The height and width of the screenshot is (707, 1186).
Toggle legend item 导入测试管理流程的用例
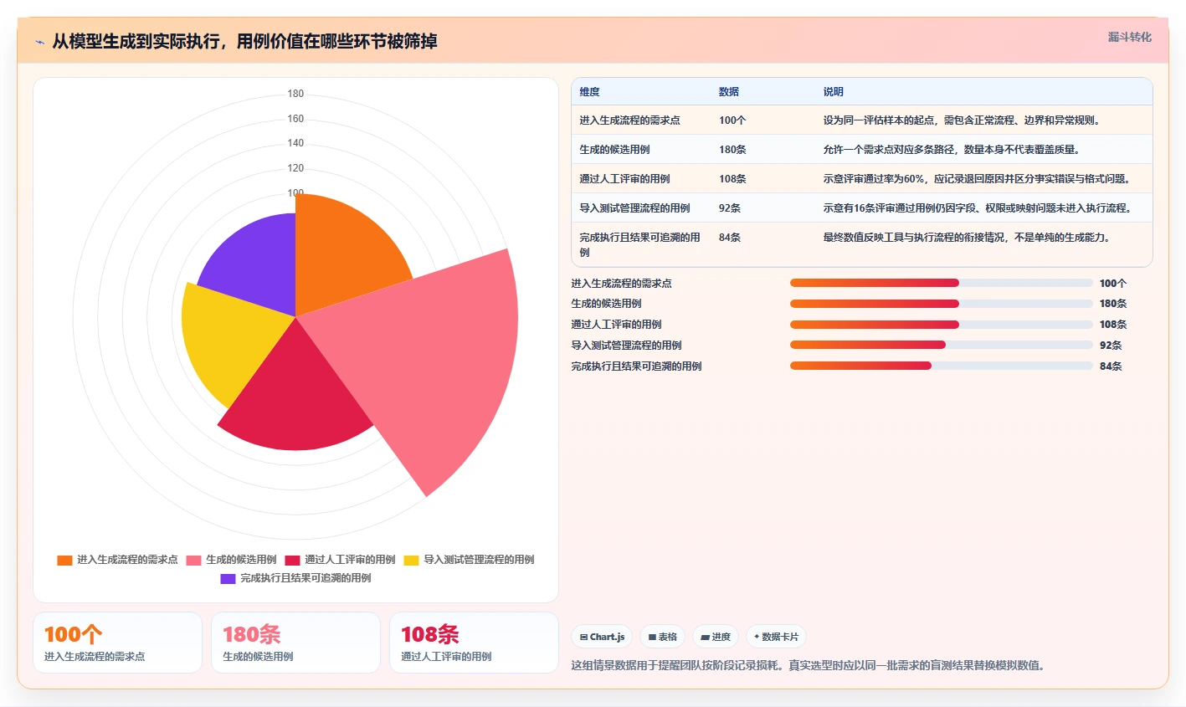(469, 560)
